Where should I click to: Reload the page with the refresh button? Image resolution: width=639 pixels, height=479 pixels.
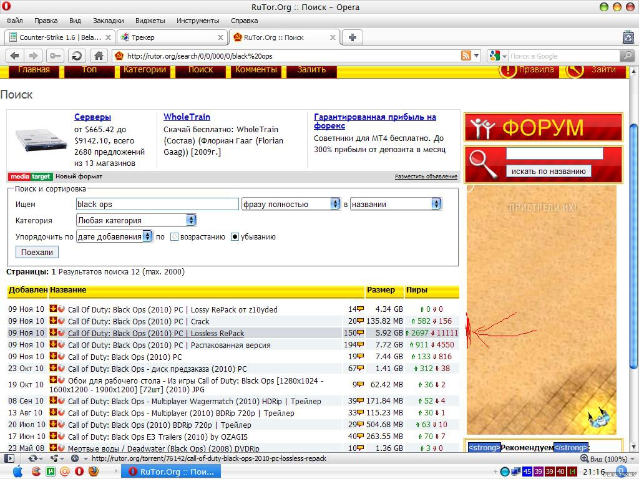77,56
